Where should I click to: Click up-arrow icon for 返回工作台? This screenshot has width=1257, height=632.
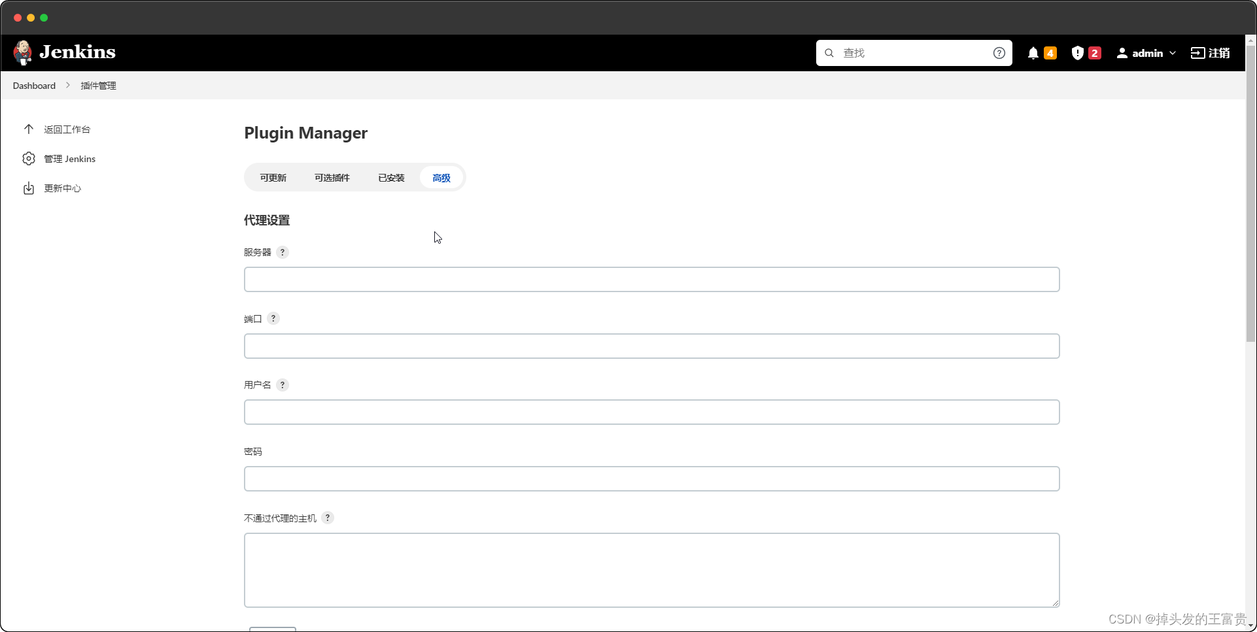tap(29, 129)
